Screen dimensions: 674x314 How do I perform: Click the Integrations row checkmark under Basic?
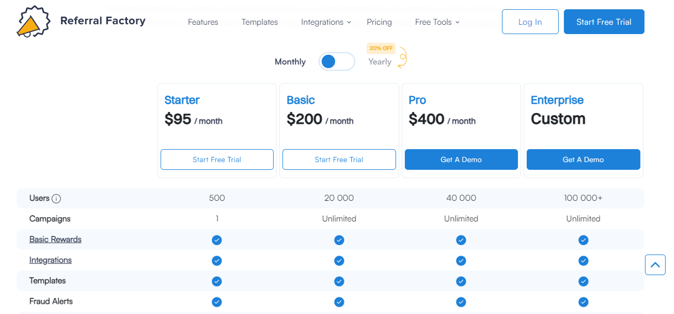click(x=339, y=260)
